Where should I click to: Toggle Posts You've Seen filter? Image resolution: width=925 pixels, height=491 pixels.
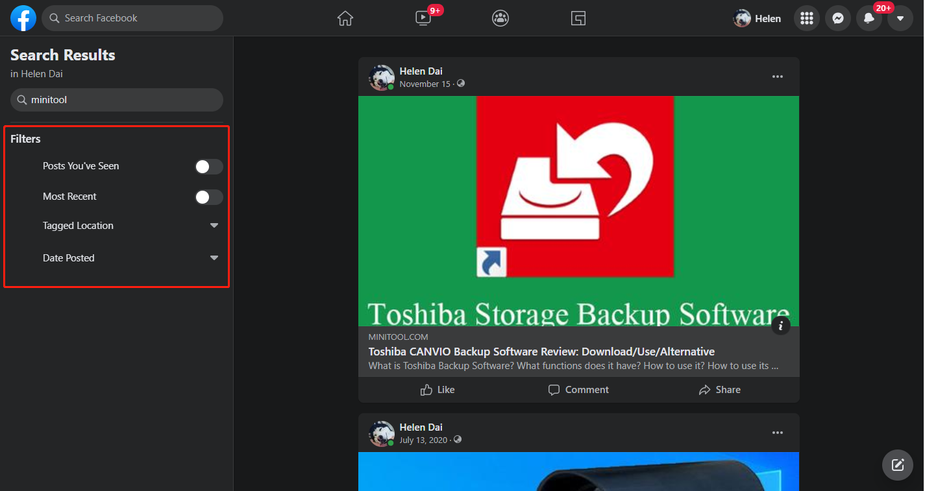[209, 167]
